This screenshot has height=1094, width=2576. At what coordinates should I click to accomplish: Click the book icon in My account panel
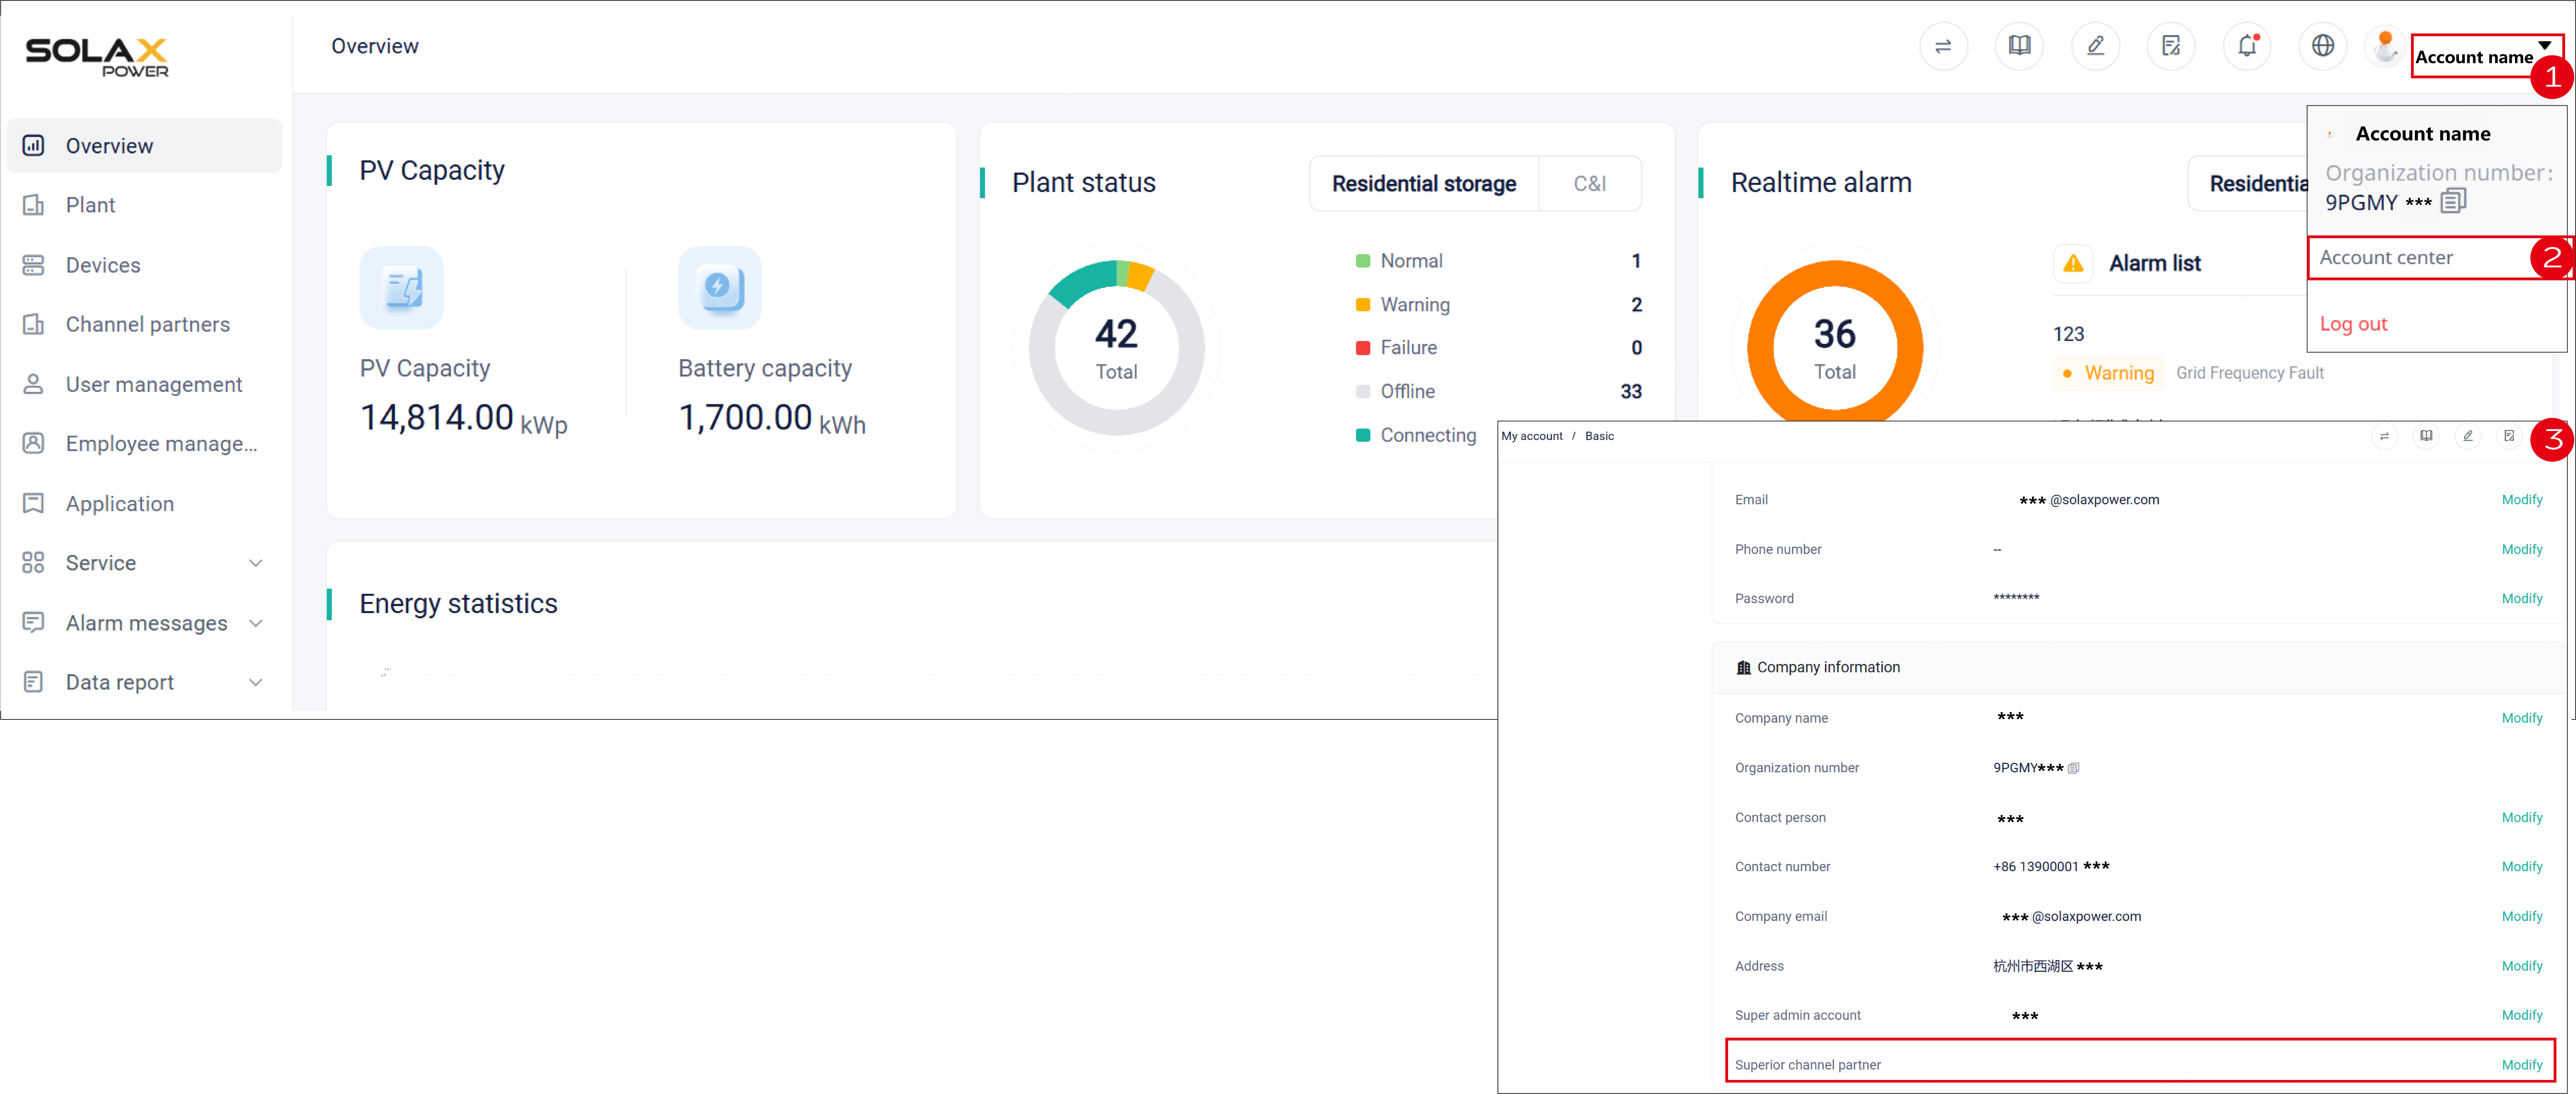point(2426,437)
